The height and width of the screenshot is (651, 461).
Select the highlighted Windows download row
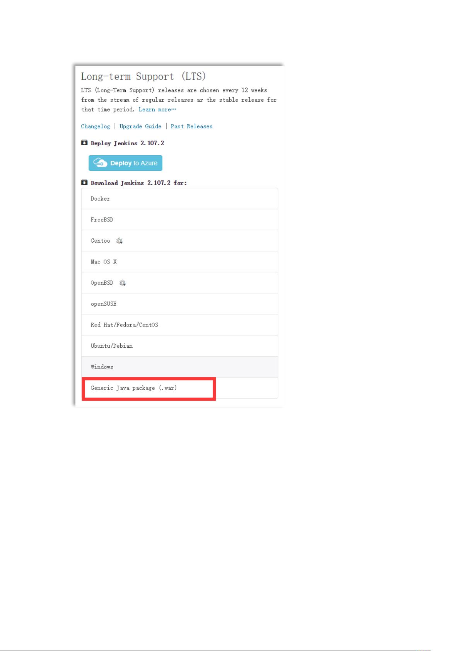pyautogui.click(x=179, y=367)
